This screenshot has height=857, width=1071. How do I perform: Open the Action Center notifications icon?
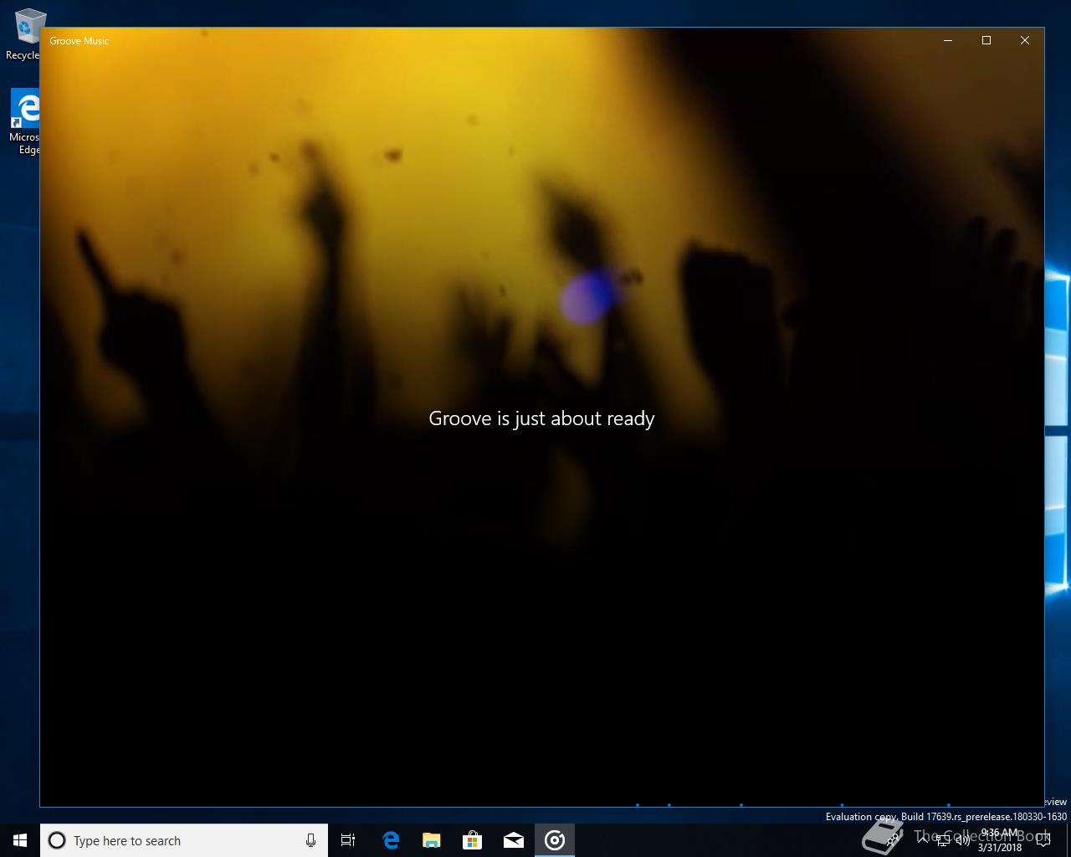coord(1043,840)
